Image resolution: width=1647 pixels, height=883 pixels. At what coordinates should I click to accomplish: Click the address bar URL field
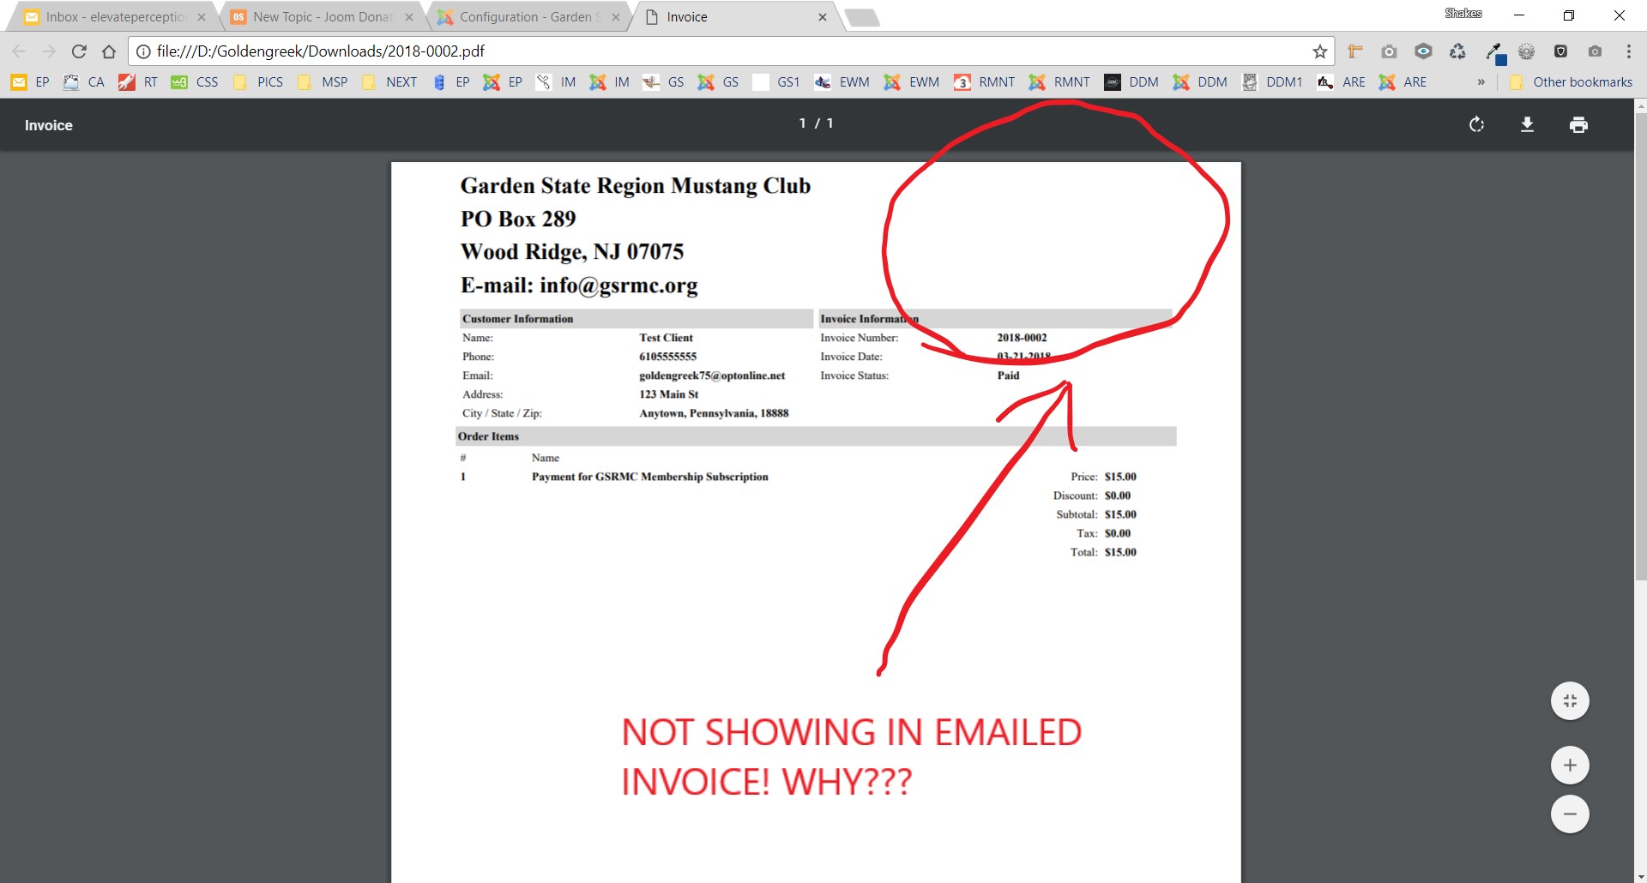point(729,51)
